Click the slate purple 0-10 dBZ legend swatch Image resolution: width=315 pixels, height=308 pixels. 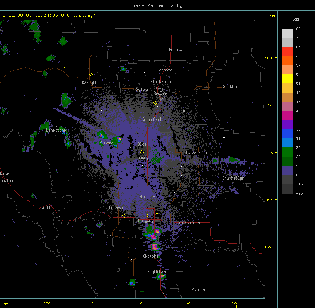(x=287, y=170)
